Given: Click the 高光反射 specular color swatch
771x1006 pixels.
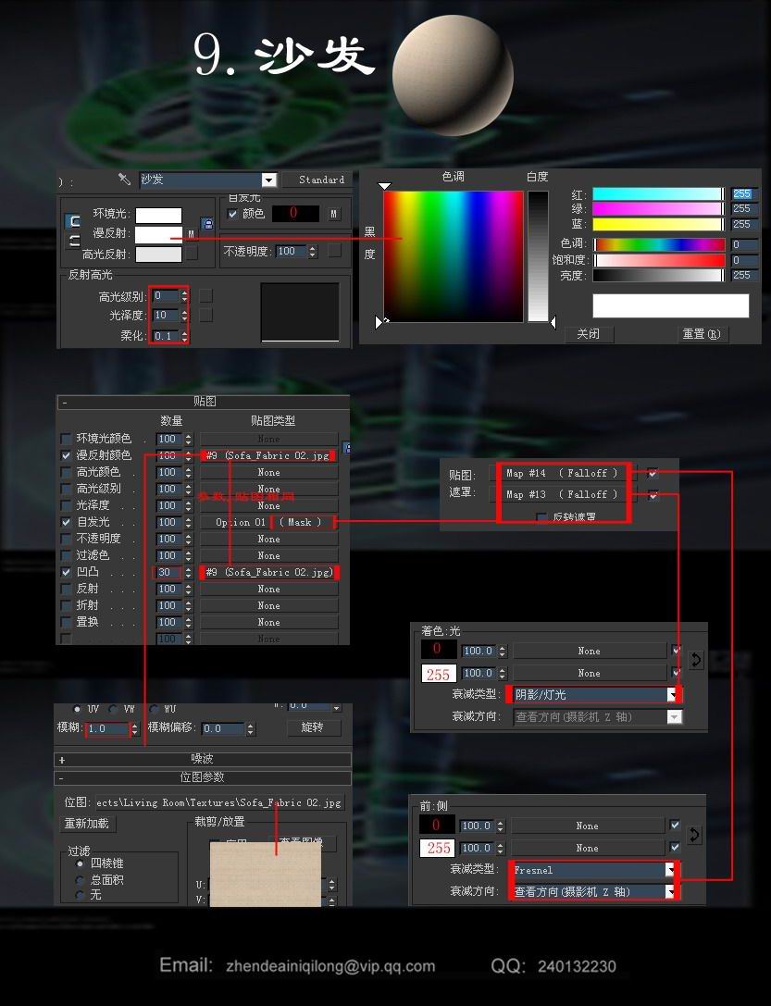Looking at the screenshot, I should coord(158,255).
